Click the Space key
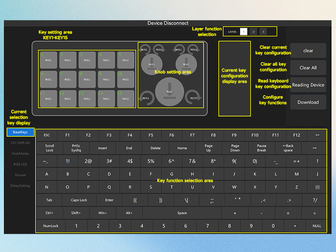The image size is (336, 252). [182, 213]
